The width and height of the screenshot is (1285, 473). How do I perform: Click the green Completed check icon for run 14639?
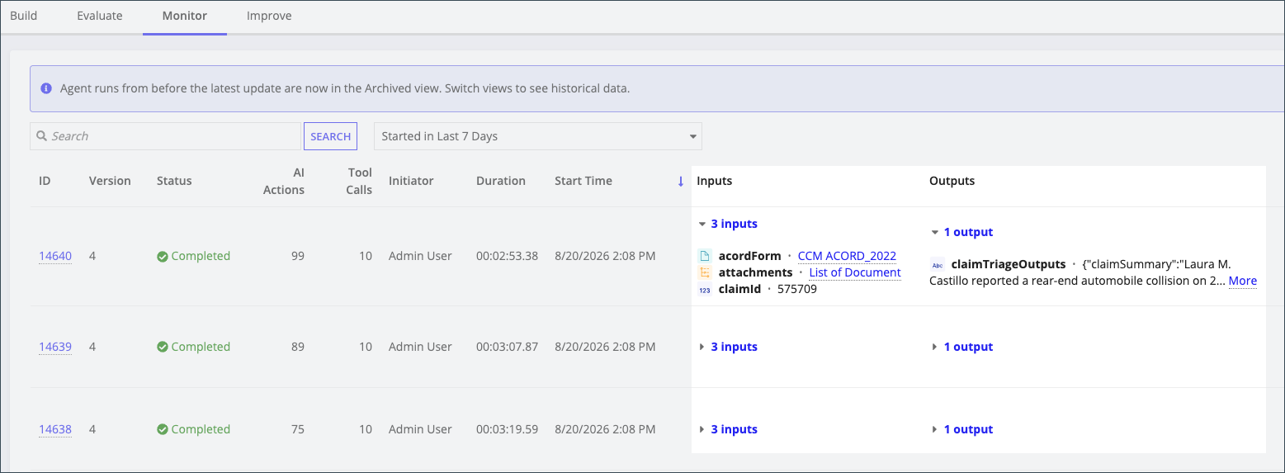tap(163, 348)
